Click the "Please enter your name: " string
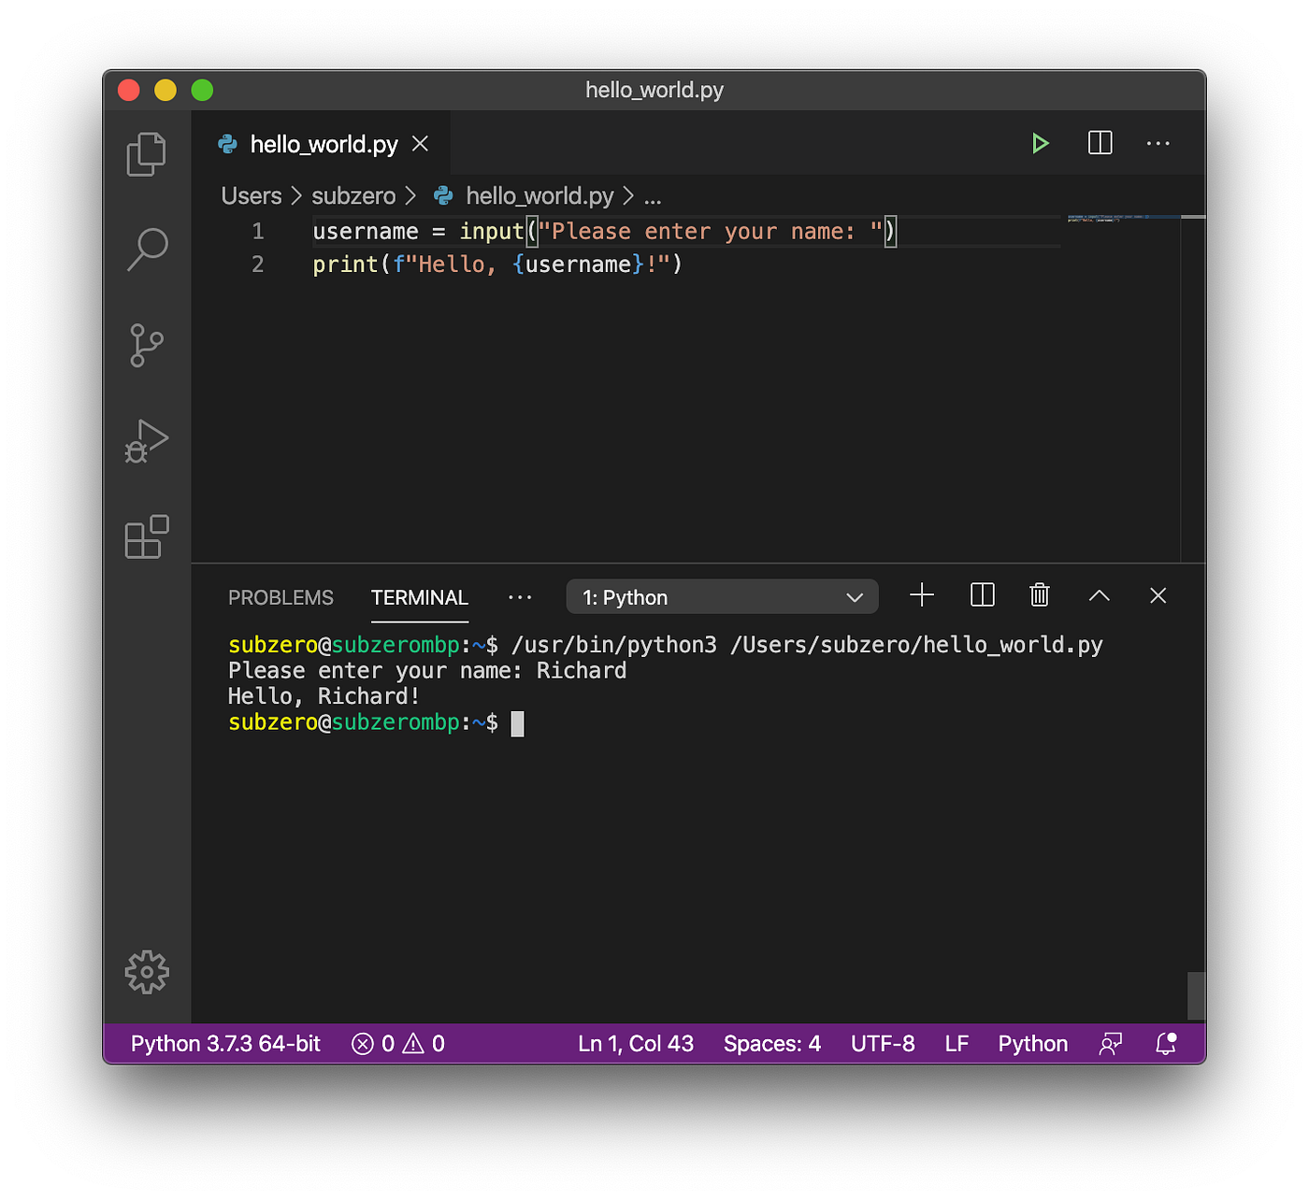This screenshot has width=1309, height=1200. pos(711,231)
